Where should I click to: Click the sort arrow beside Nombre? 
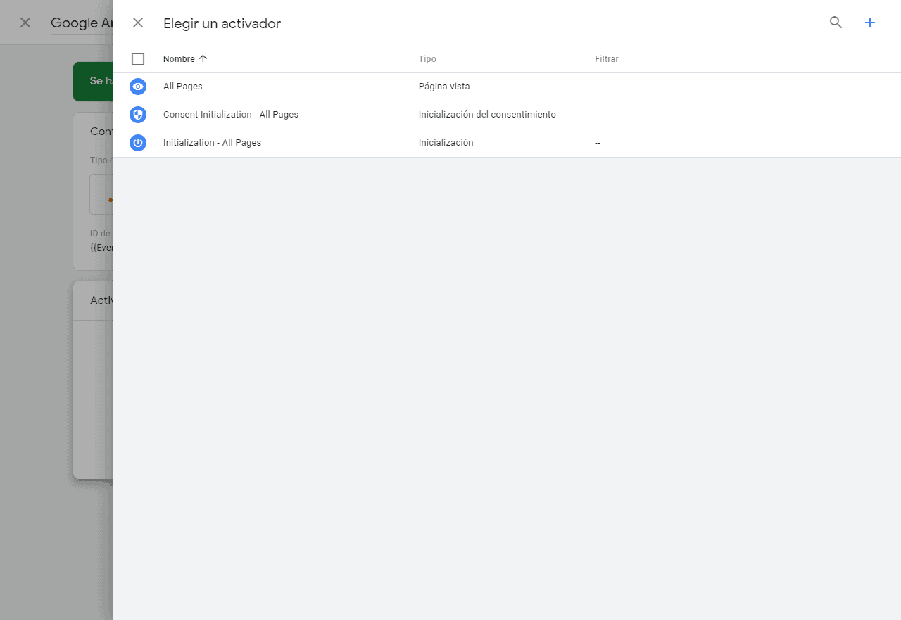click(203, 58)
